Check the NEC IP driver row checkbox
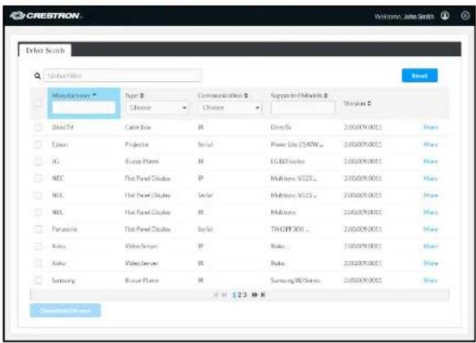 pos(38,178)
